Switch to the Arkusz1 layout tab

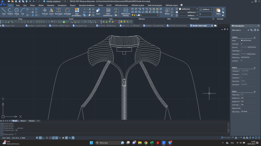23,121
